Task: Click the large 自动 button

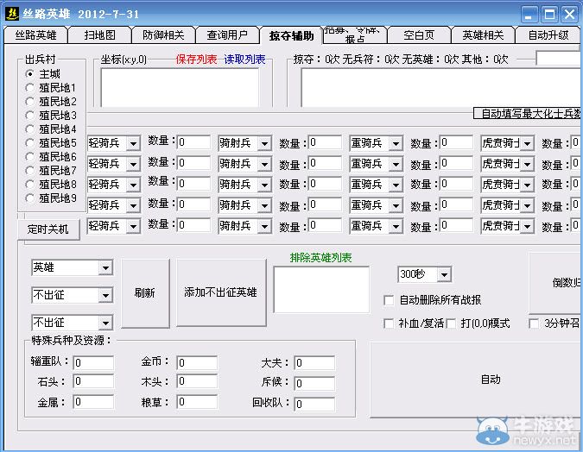Action: 477,380
